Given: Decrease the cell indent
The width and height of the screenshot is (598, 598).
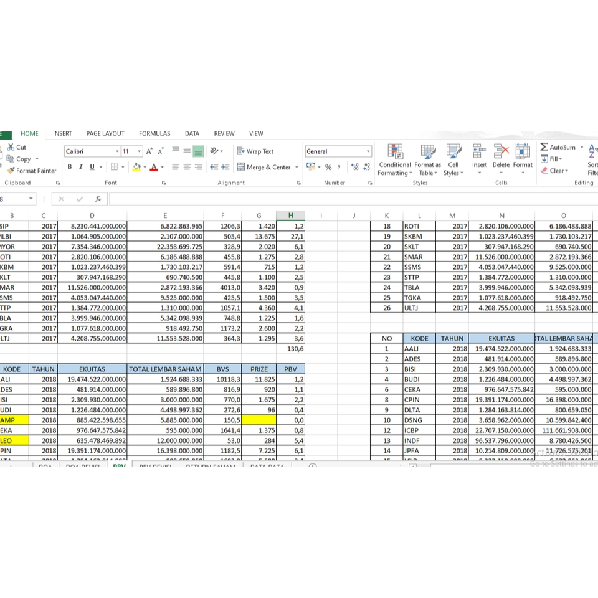Looking at the screenshot, I should point(214,167).
